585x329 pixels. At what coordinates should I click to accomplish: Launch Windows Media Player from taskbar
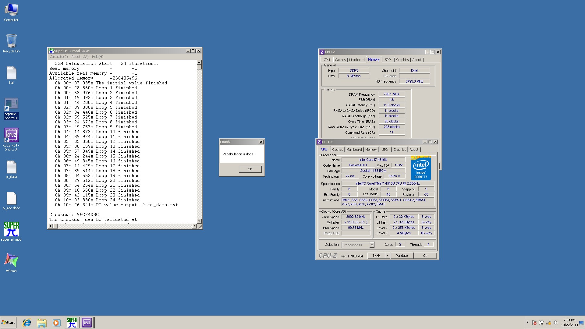click(x=56, y=323)
